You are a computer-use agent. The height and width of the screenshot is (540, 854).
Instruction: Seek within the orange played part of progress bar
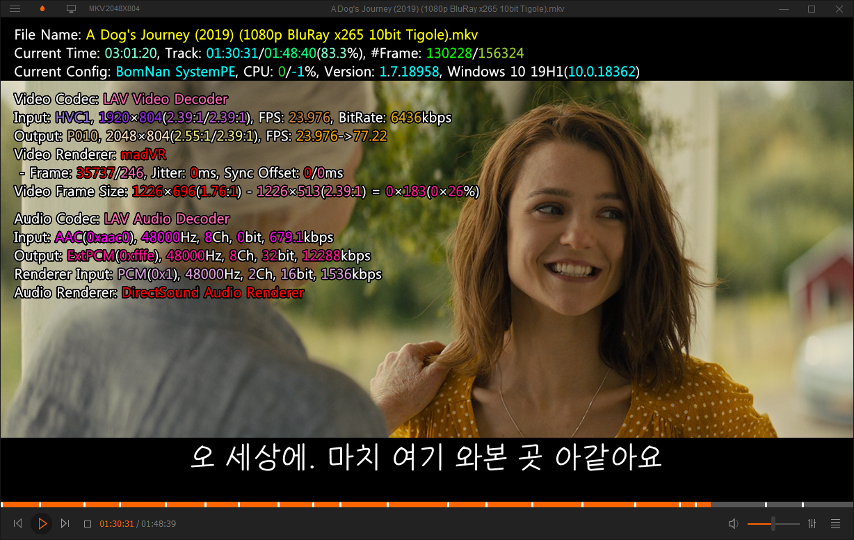pos(355,505)
